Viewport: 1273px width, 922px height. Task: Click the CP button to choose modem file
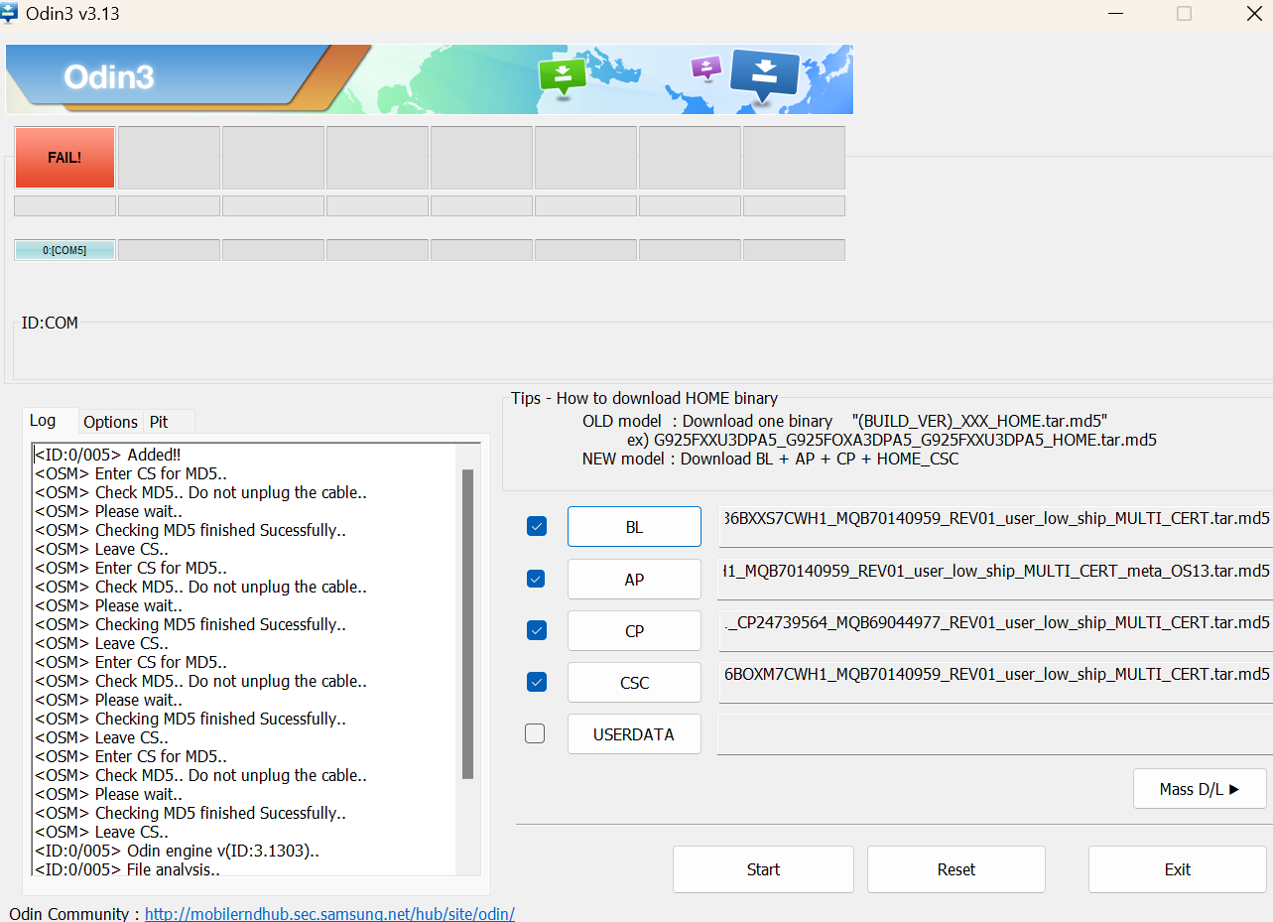tap(634, 630)
